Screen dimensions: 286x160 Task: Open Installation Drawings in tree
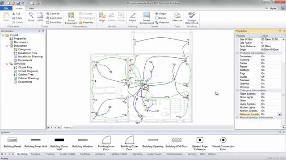(x=30, y=56)
